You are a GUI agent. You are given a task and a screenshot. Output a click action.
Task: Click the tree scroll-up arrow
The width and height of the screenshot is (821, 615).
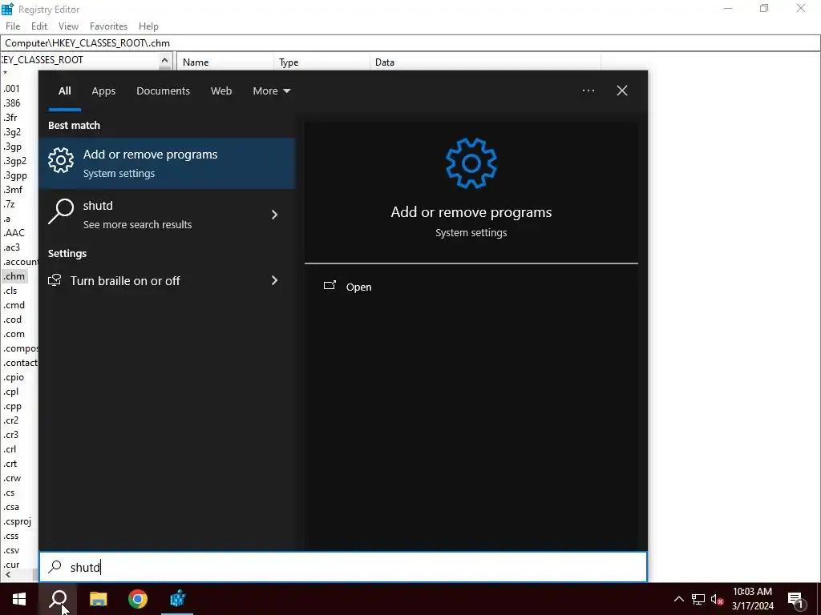[x=164, y=60]
